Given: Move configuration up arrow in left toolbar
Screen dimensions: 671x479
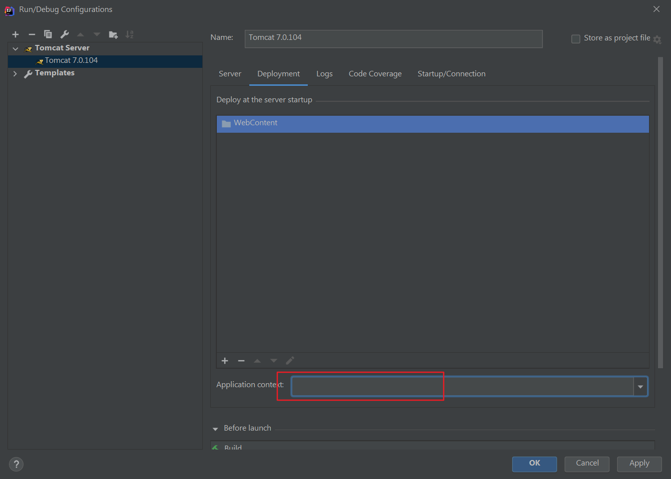Looking at the screenshot, I should point(80,34).
